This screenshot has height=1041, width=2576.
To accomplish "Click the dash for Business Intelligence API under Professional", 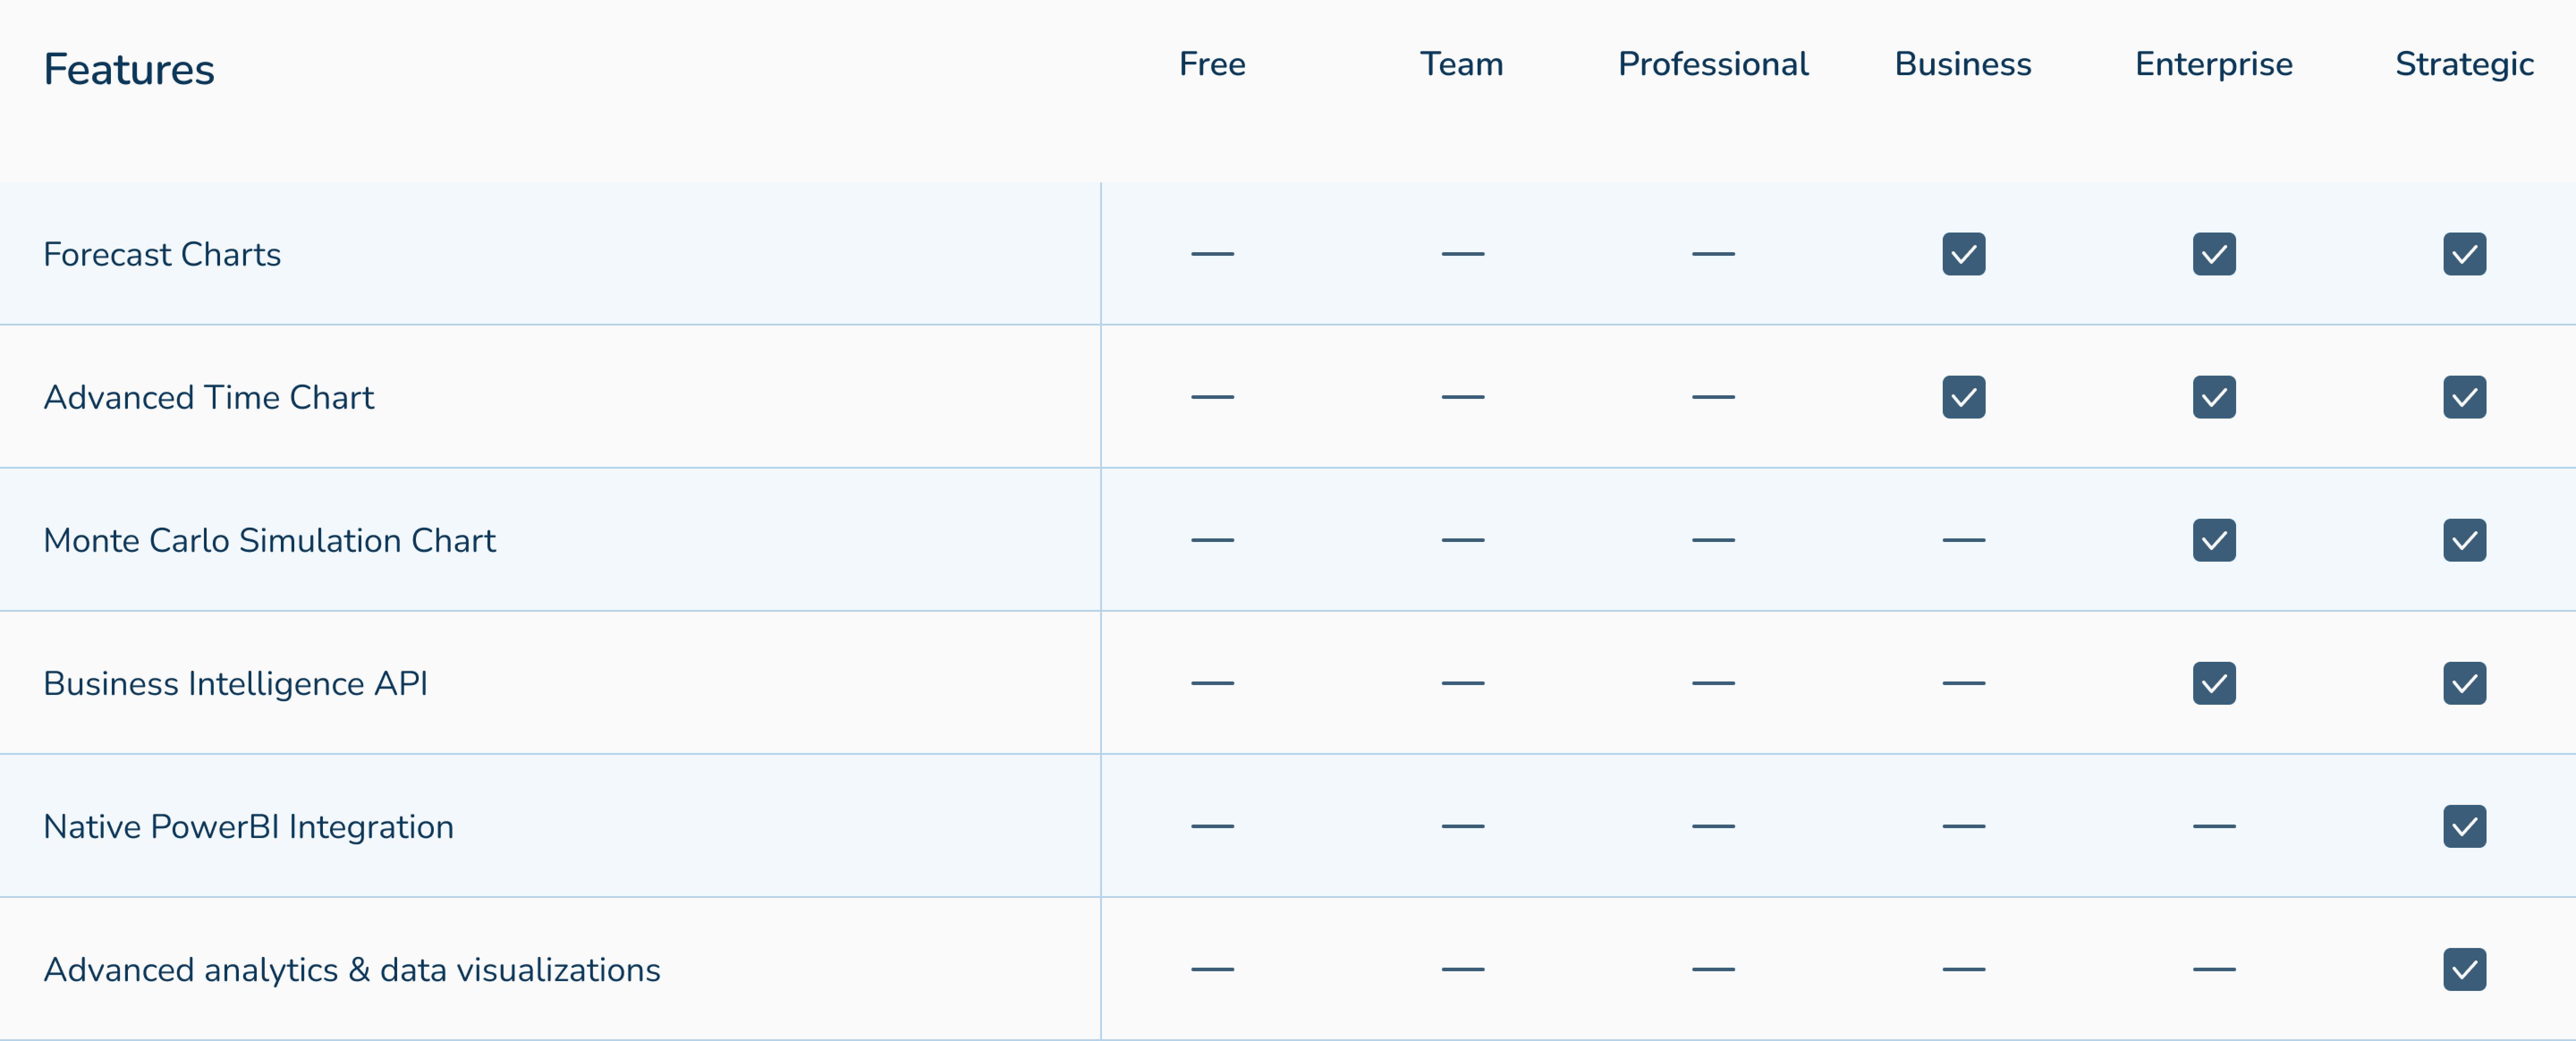I will point(1713,683).
